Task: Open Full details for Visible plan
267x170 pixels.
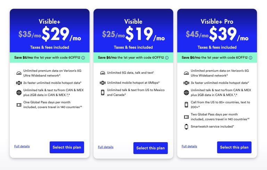Action: point(106,147)
